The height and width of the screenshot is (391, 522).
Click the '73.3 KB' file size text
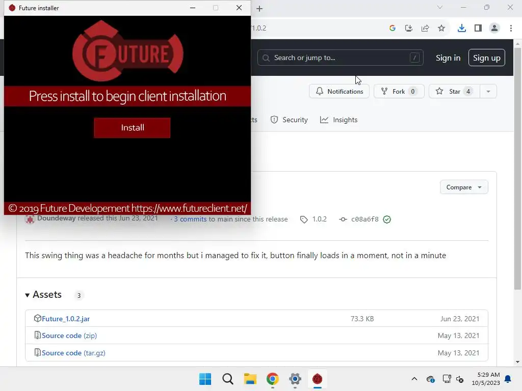click(x=362, y=319)
